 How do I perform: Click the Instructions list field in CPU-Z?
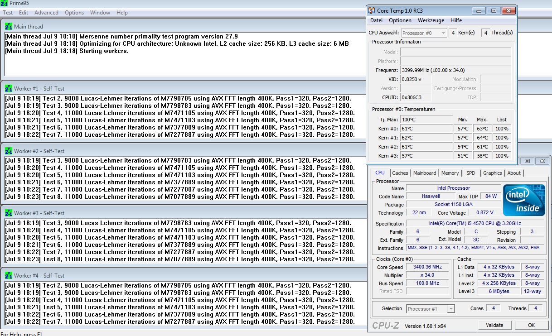pos(475,248)
